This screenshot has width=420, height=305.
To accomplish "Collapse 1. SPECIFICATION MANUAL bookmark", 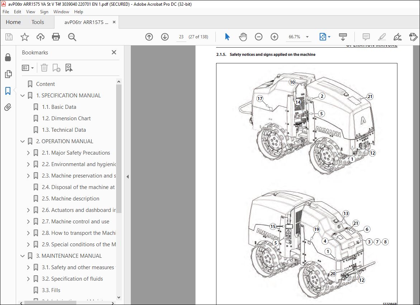I will point(23,96).
